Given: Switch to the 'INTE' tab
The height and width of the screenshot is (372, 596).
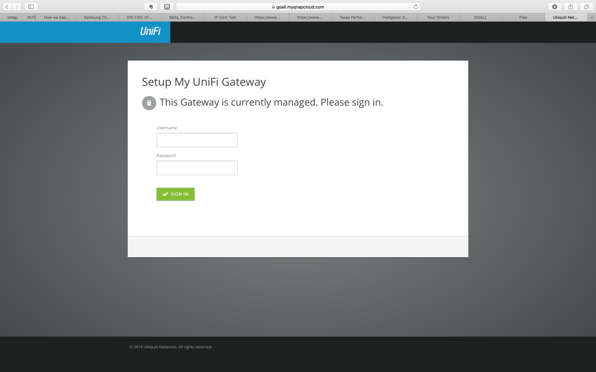Looking at the screenshot, I should (x=27, y=17).
